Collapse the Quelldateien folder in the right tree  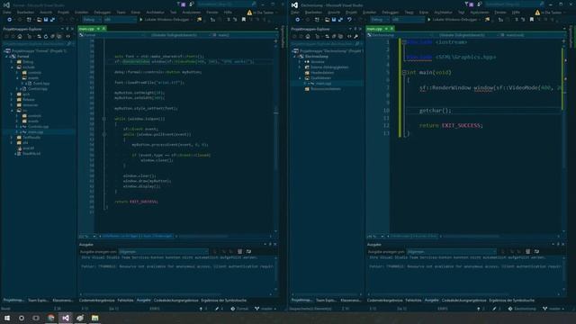(300, 78)
